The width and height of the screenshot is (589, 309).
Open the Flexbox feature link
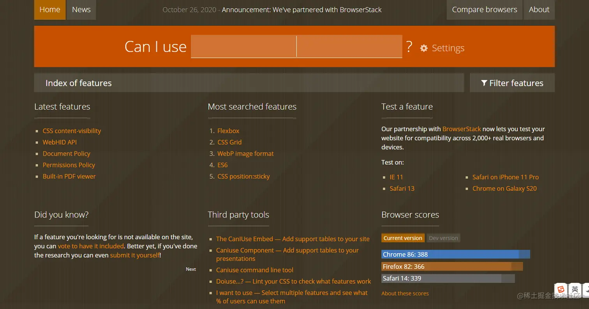[x=228, y=131]
